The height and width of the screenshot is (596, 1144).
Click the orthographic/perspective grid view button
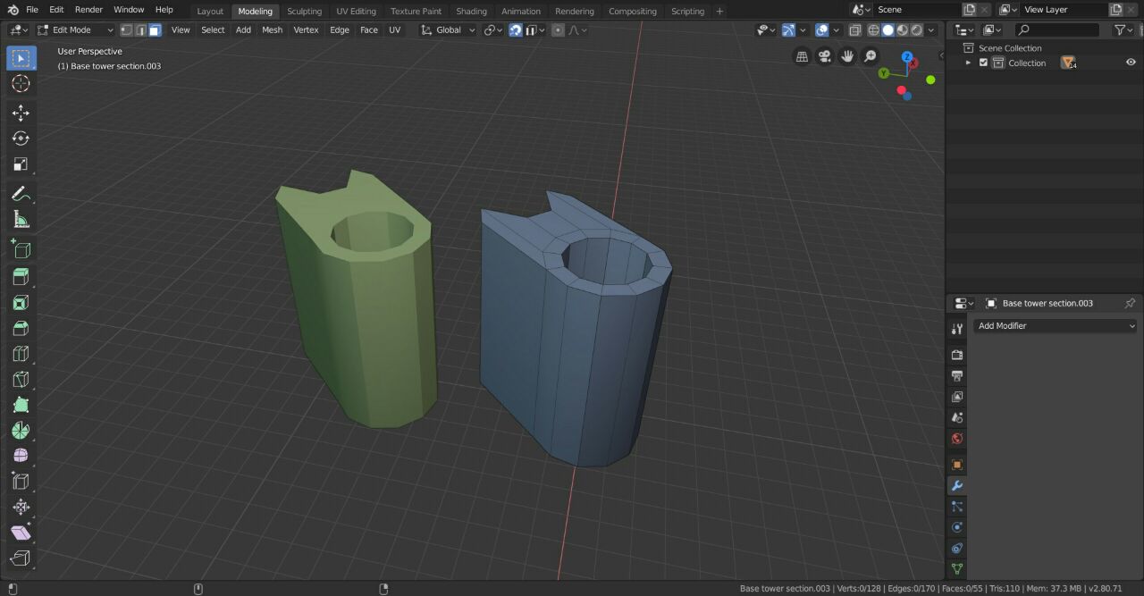(802, 56)
